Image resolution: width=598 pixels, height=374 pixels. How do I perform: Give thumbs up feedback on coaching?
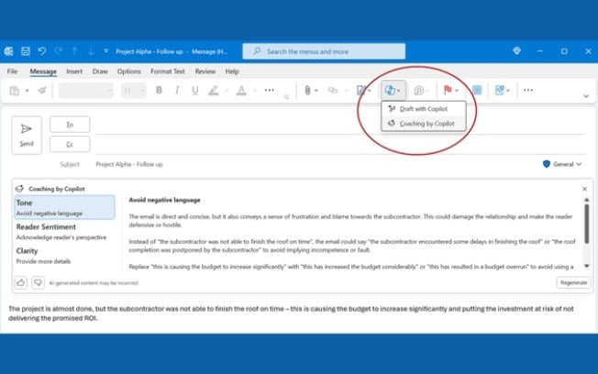20,282
